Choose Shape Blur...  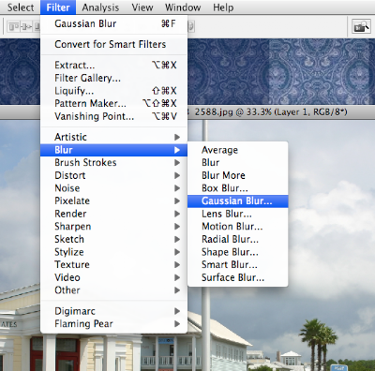[x=237, y=252]
